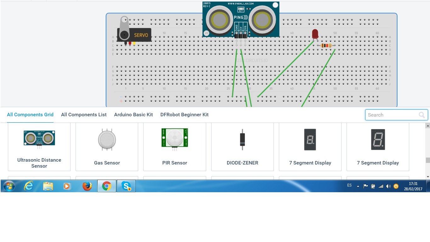This screenshot has height=242, width=430.
Task: Click the search magnifier icon
Action: click(422, 115)
